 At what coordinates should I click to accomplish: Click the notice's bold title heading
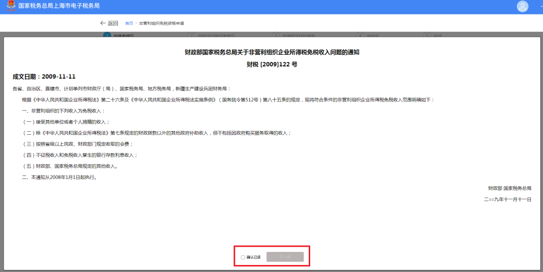(272, 52)
